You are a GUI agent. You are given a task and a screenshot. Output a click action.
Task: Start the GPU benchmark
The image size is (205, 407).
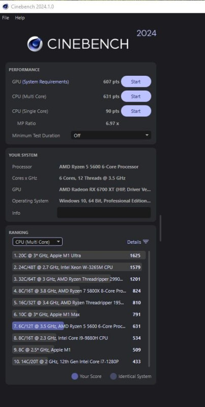click(x=136, y=81)
